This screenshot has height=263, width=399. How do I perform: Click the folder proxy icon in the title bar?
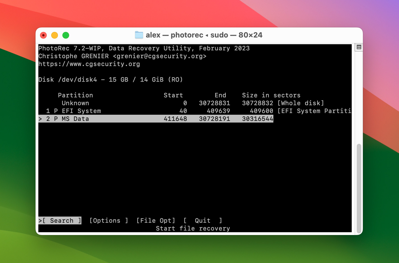pos(139,35)
